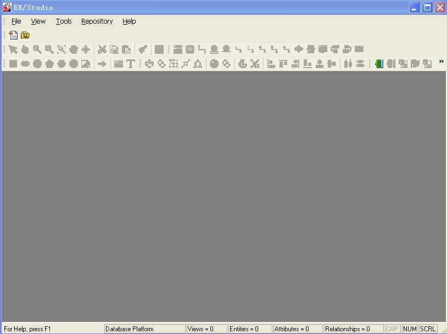447x334 pixels.
Task: Select the circle shape tool
Action: [x=37, y=64]
